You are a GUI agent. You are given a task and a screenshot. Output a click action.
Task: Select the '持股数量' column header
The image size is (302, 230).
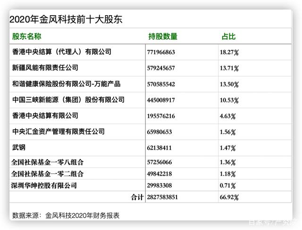[x=163, y=36]
